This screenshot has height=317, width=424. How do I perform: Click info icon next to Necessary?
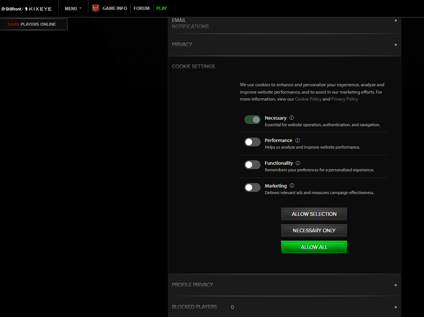[x=292, y=118]
